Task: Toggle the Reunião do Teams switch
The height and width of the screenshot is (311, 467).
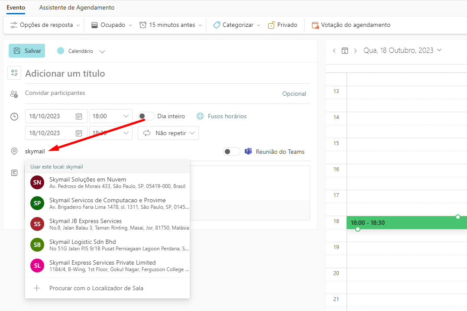Action: click(x=232, y=152)
